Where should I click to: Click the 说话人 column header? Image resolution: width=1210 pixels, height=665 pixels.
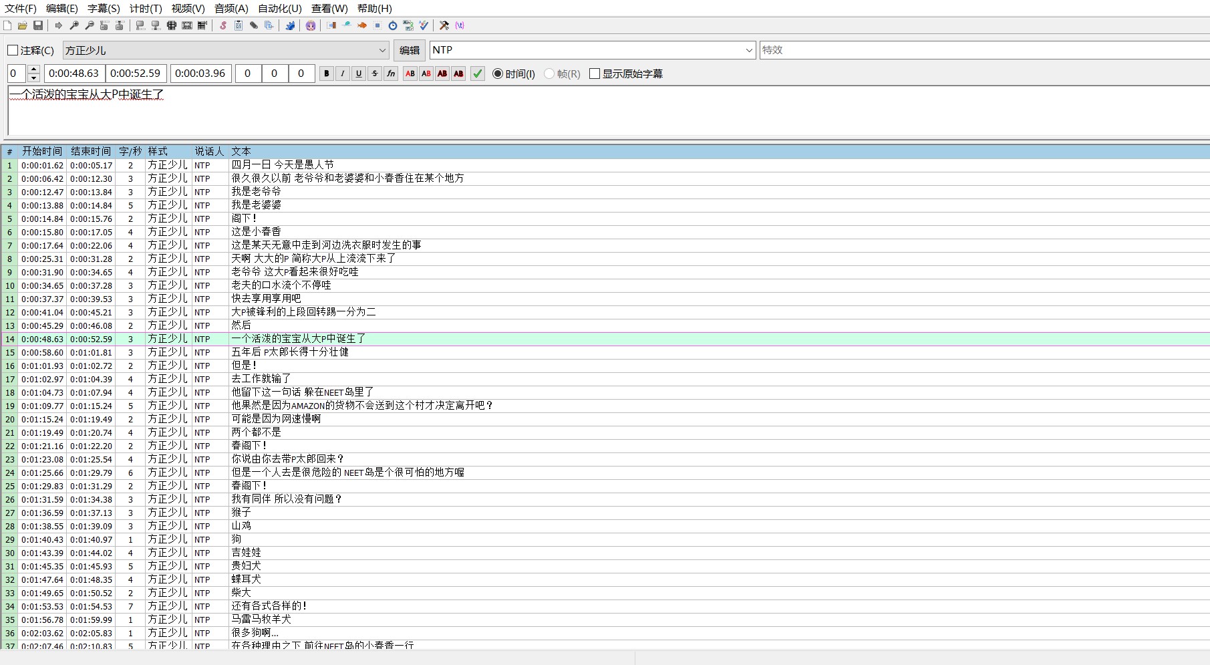tap(209, 152)
